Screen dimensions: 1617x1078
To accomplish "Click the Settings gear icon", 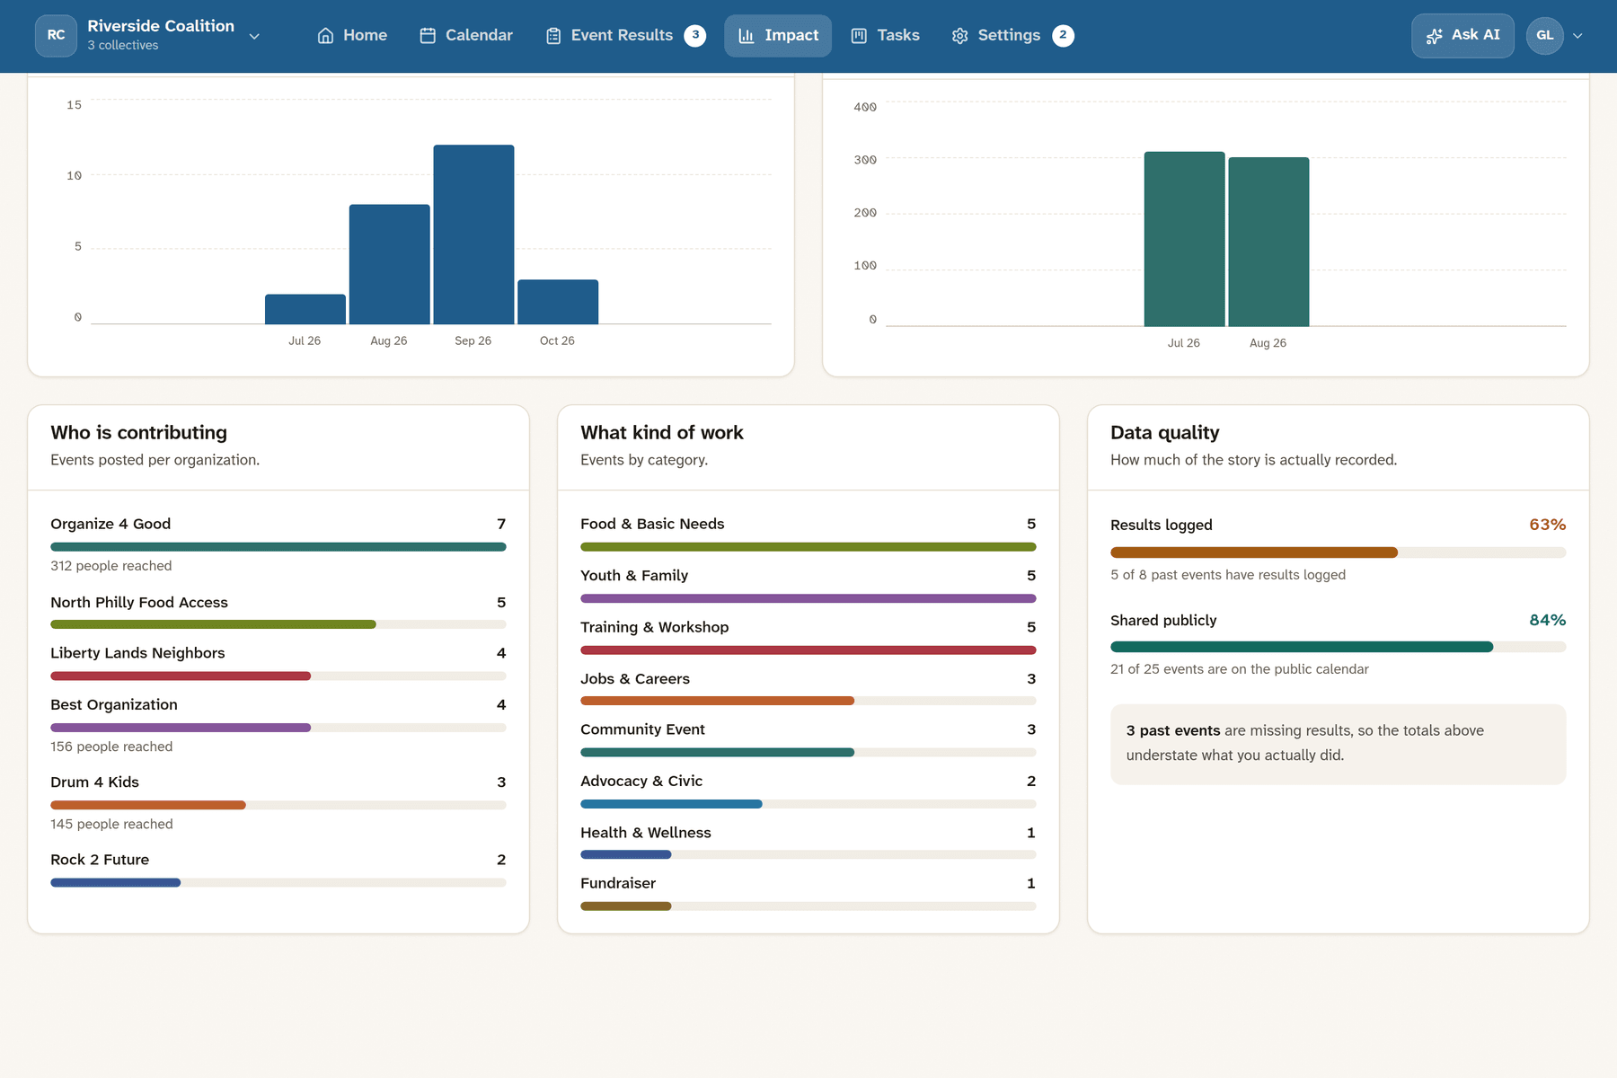I will [x=960, y=36].
